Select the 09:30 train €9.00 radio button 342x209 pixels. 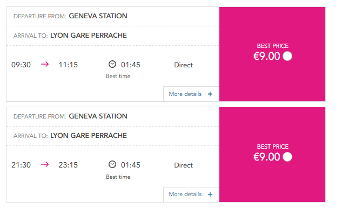point(287,56)
